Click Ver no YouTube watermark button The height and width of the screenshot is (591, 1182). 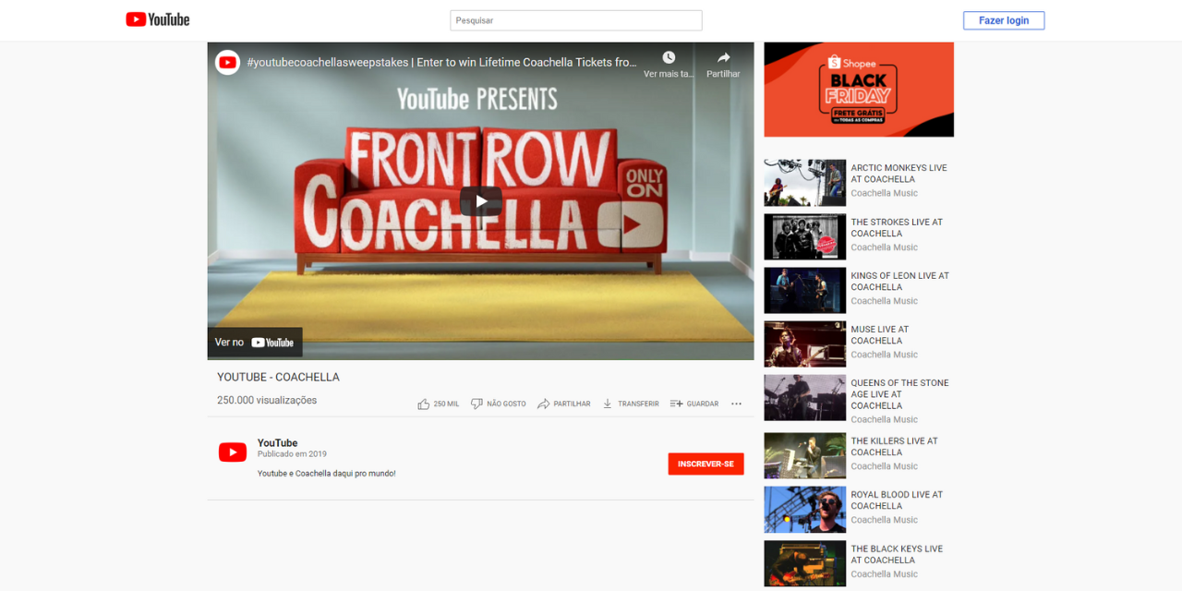pyautogui.click(x=255, y=342)
